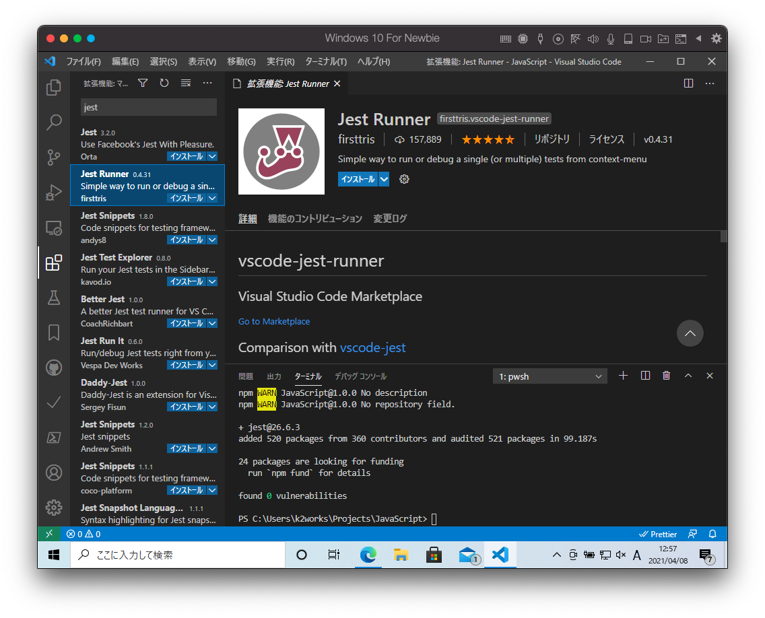Open install dropdown for Daddy-Jest
765x618 pixels.
click(x=212, y=407)
